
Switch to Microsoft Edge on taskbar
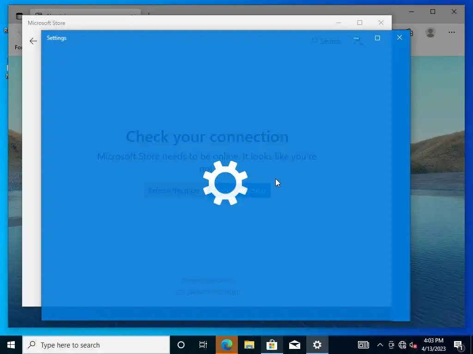click(226, 345)
